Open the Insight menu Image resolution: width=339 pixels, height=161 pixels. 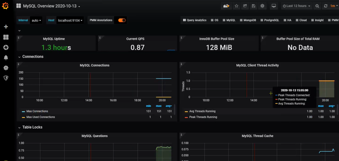[317, 20]
